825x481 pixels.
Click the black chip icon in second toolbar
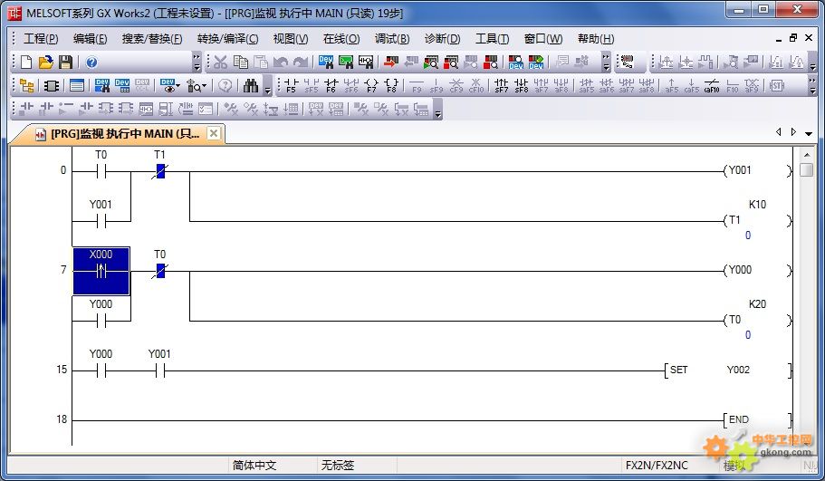coord(51,85)
